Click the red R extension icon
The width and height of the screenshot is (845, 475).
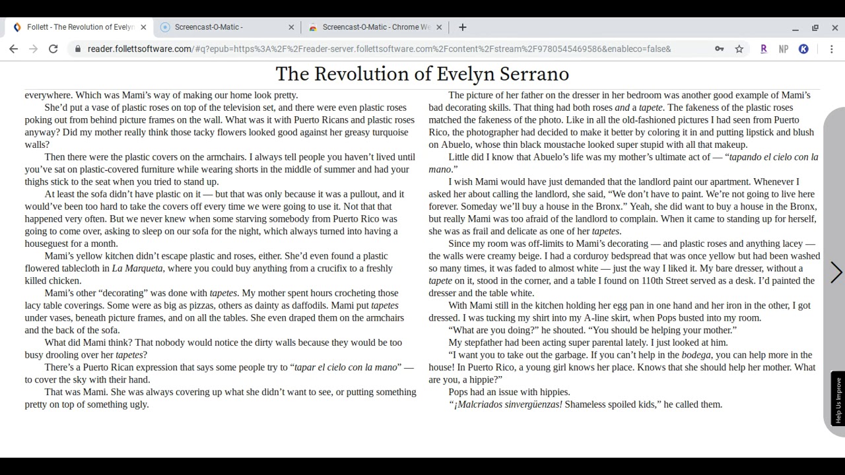(x=764, y=49)
